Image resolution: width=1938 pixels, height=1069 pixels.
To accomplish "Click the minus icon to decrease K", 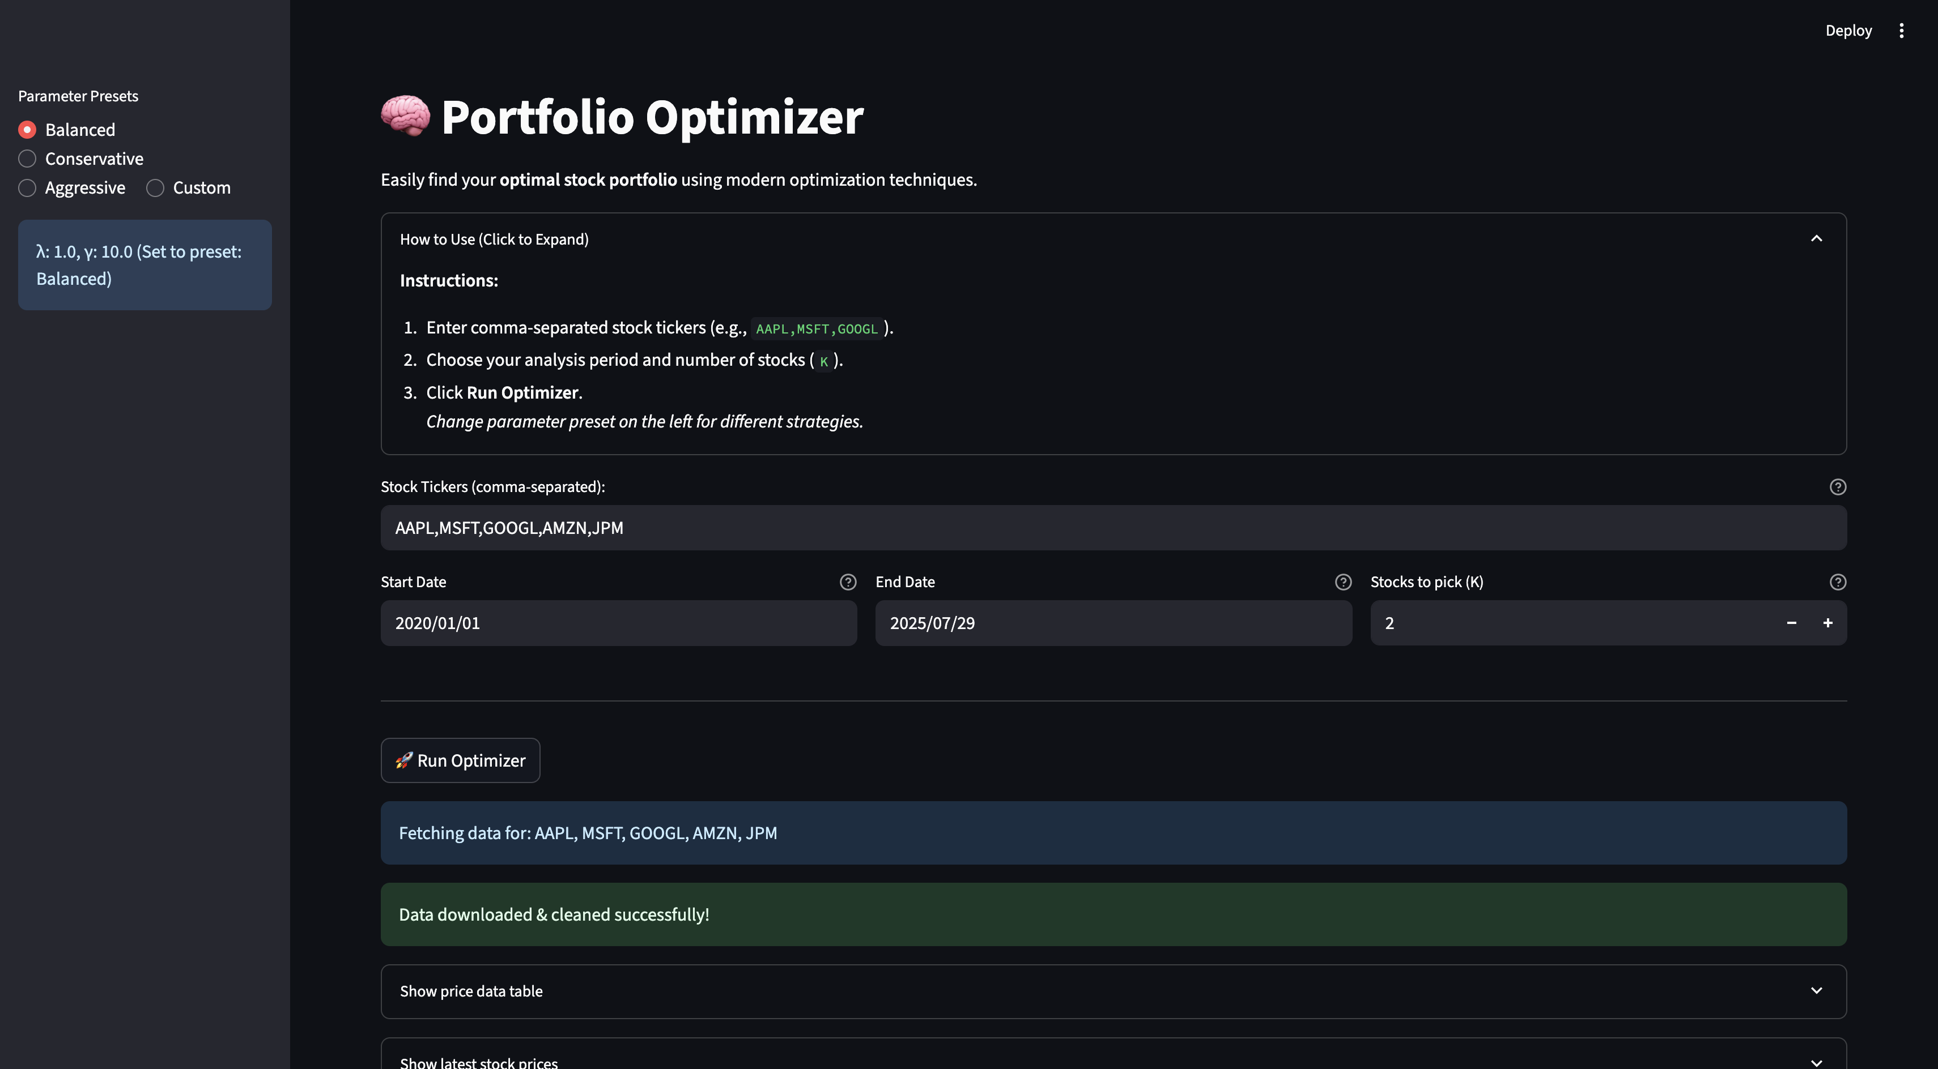I will [1791, 622].
